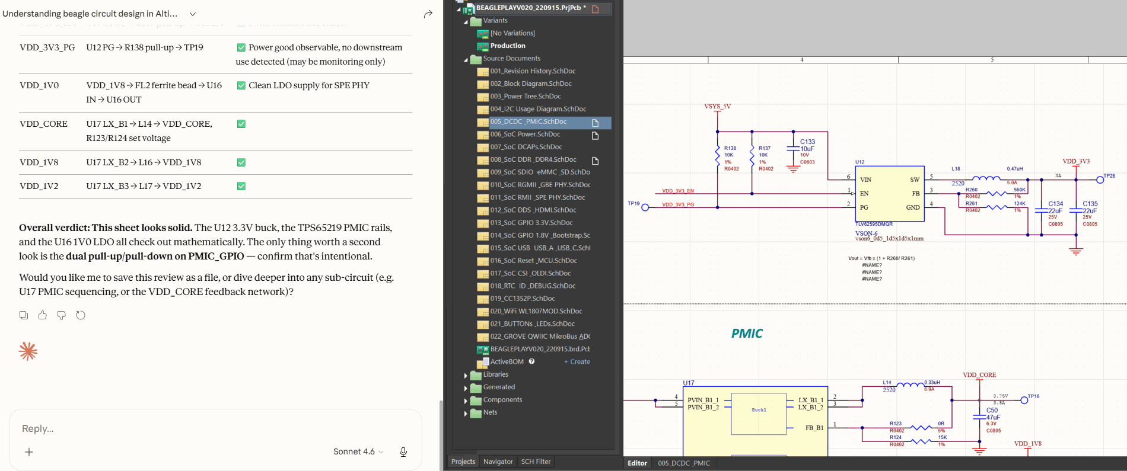Select the U12 TLV62595 component body
The image size is (1127, 471).
pos(890,194)
